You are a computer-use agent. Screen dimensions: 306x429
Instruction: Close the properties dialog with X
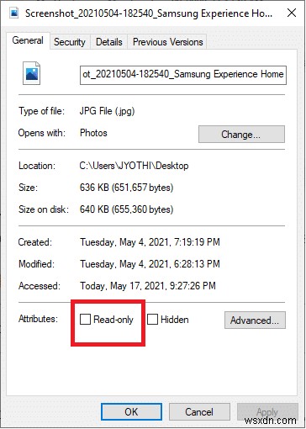(x=292, y=13)
